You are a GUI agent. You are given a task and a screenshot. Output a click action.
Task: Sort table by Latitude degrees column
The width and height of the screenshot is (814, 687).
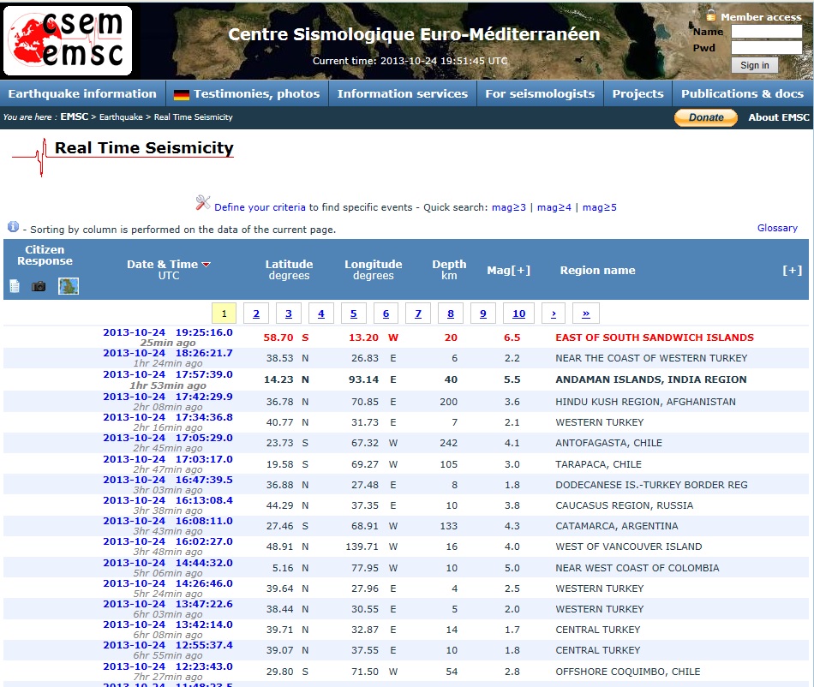point(289,270)
